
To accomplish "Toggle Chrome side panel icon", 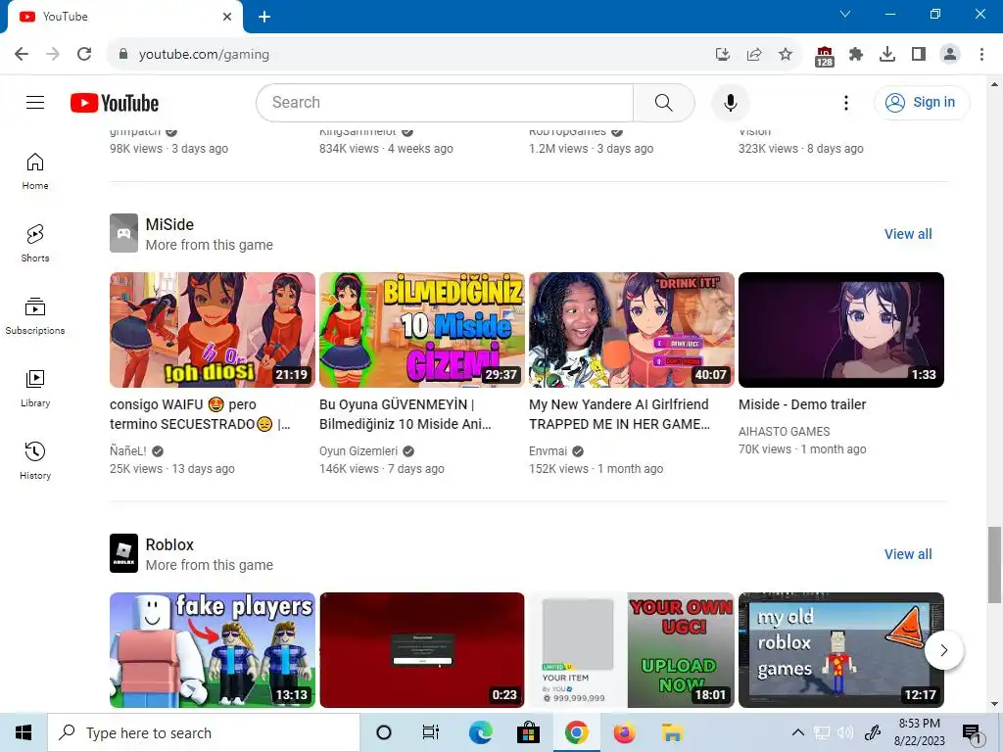I will click(x=919, y=55).
